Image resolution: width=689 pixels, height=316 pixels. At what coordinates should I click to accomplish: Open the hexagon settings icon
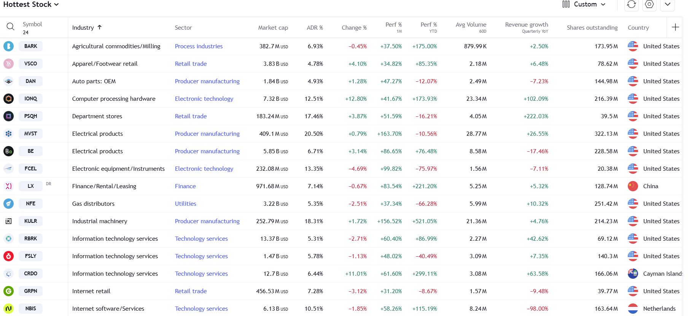(649, 4)
